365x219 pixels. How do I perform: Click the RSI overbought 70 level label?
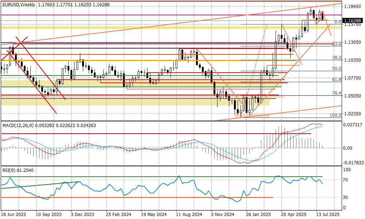tap(346, 180)
